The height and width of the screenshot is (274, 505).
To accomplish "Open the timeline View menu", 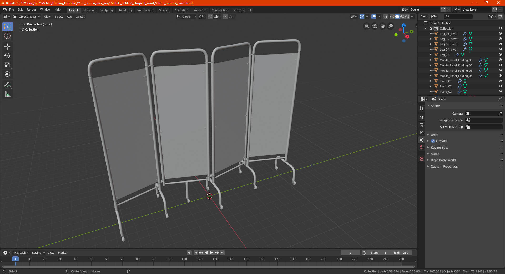I will coord(51,253).
